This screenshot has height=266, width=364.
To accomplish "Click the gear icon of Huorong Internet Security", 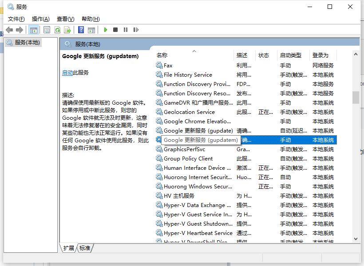I will (159, 177).
